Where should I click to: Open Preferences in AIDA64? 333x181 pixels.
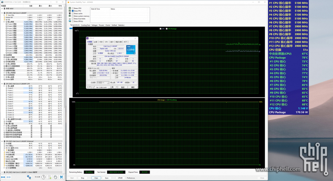point(131,178)
